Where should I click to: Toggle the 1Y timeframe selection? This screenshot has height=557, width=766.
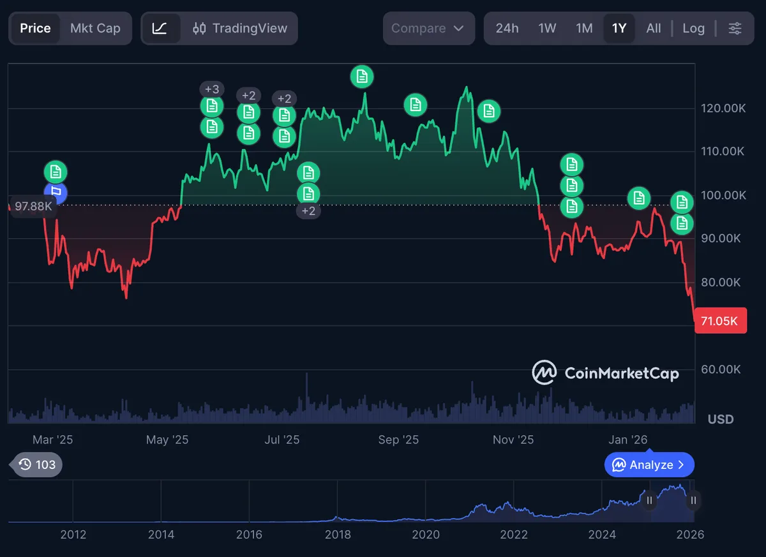point(619,28)
